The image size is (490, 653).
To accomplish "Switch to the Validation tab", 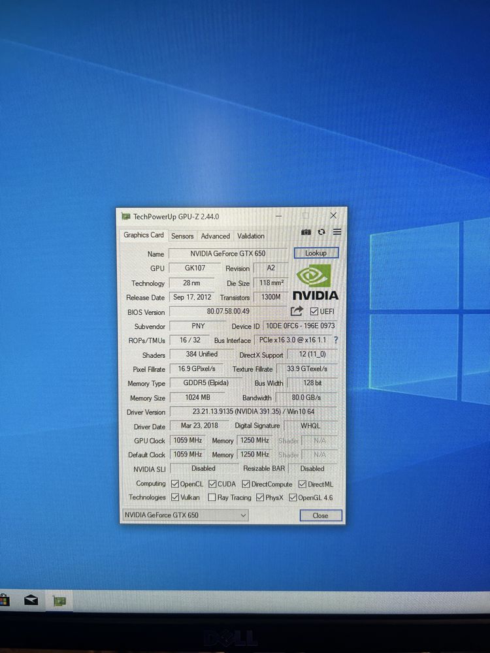I will coord(251,236).
